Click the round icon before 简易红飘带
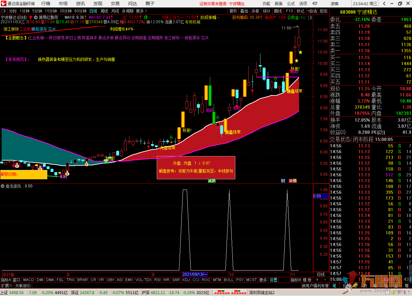This screenshot has width=412, height=296. (x=36, y=17)
